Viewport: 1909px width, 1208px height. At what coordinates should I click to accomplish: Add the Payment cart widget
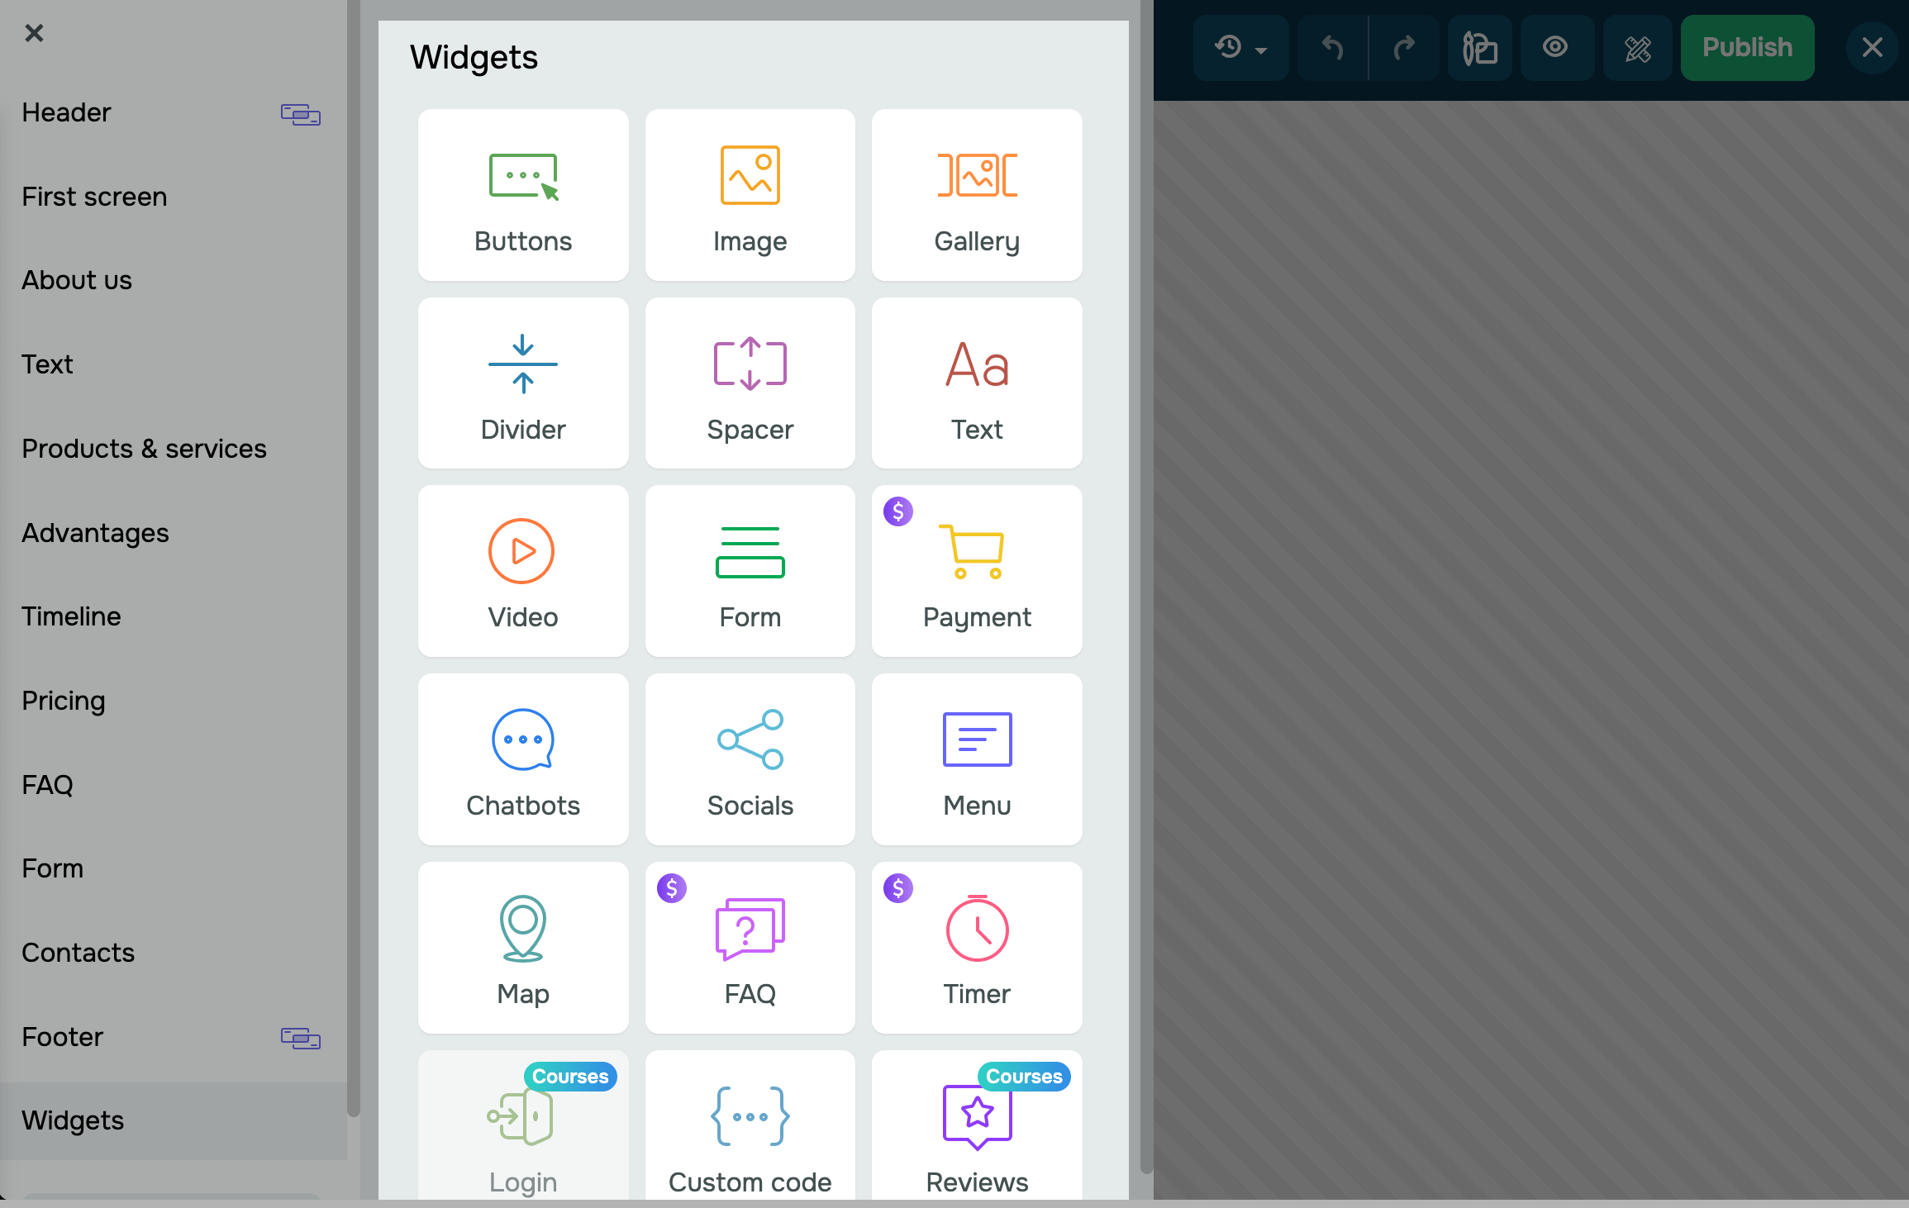pyautogui.click(x=977, y=571)
